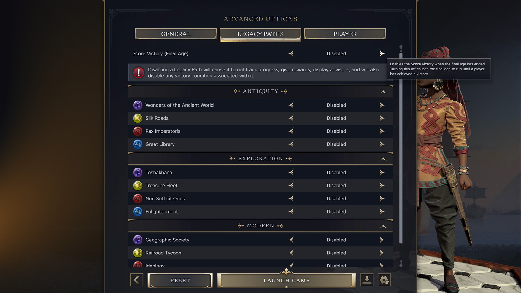Toggle Toshakhana setting with the right arrow
521x293 pixels.
point(382,172)
